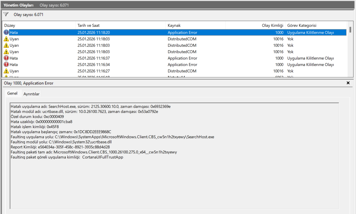Click the Özel durum kodu 0xc0000409 line
The image size is (356, 214).
pos(37,116)
